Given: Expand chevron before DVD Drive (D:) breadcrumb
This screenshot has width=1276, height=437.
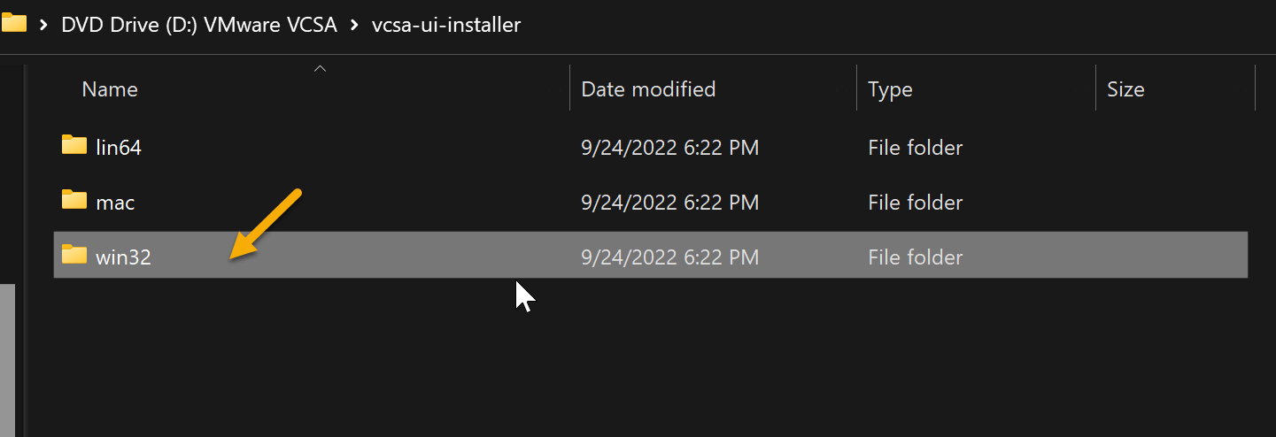Looking at the screenshot, I should click(x=43, y=25).
